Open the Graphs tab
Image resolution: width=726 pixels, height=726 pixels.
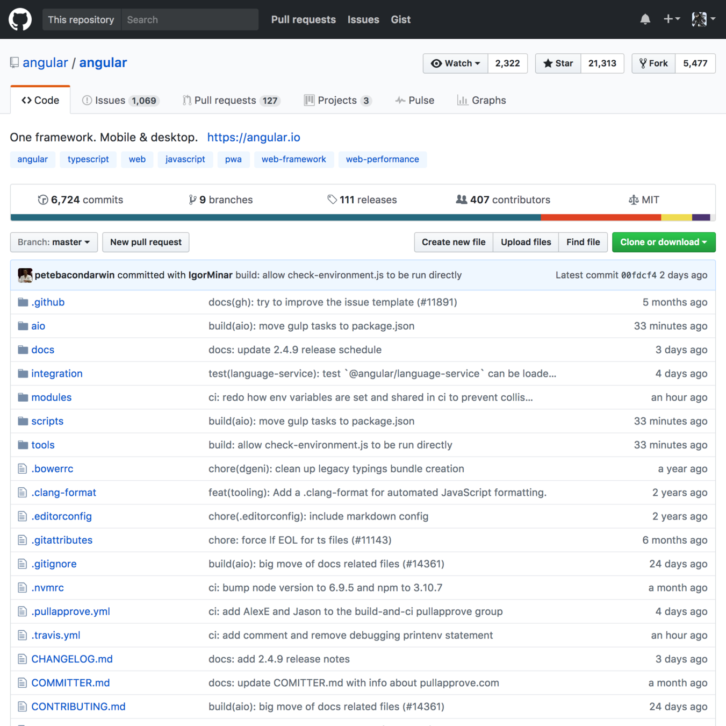pyautogui.click(x=481, y=101)
